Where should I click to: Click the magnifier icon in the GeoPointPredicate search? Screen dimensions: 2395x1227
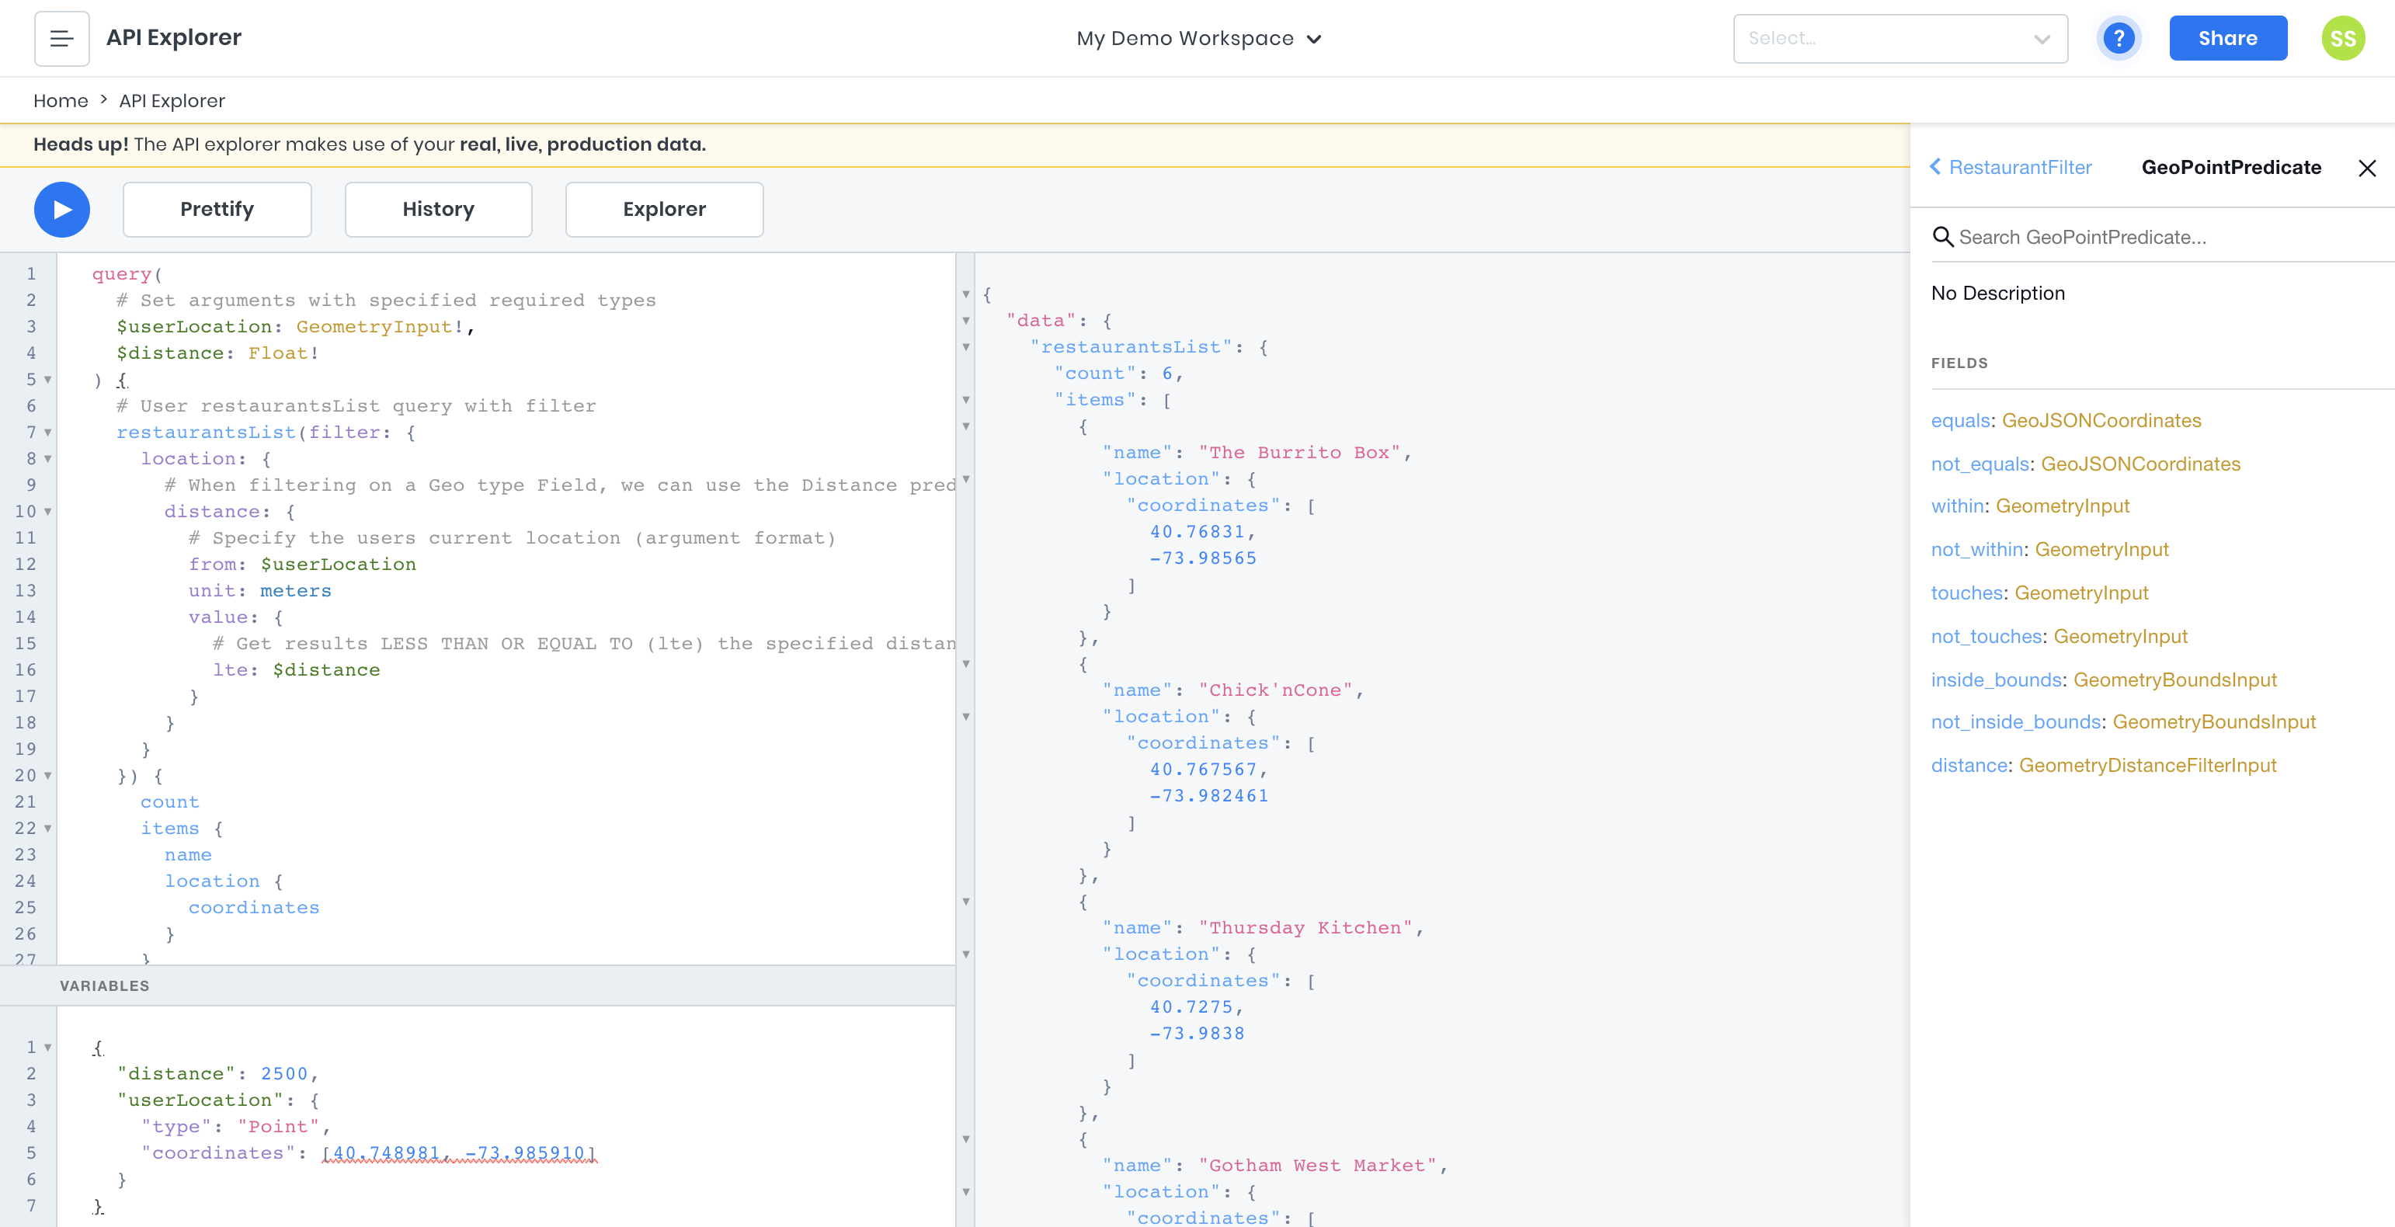point(1944,237)
